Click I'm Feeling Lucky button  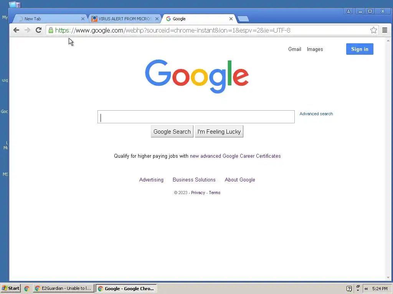click(x=219, y=132)
